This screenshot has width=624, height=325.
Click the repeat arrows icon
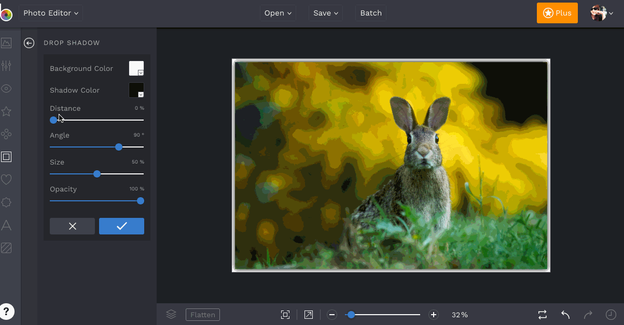pyautogui.click(x=543, y=315)
